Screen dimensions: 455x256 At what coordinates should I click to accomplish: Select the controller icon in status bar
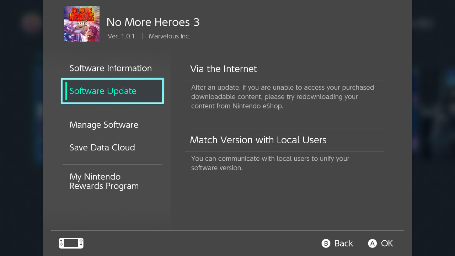click(x=71, y=243)
